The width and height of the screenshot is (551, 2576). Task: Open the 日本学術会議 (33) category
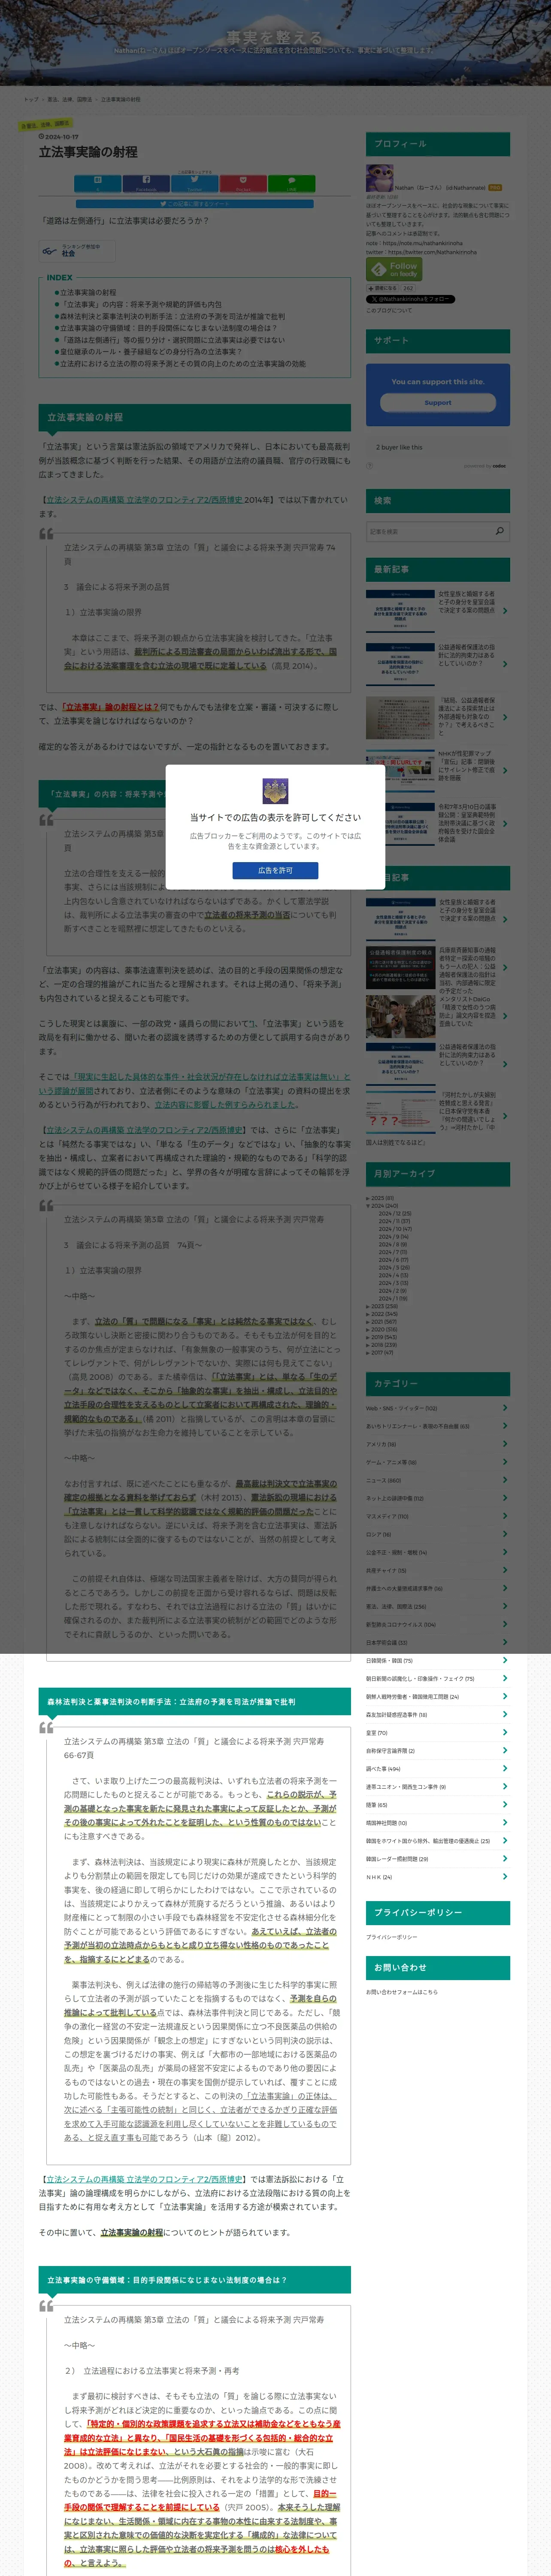(x=387, y=1642)
